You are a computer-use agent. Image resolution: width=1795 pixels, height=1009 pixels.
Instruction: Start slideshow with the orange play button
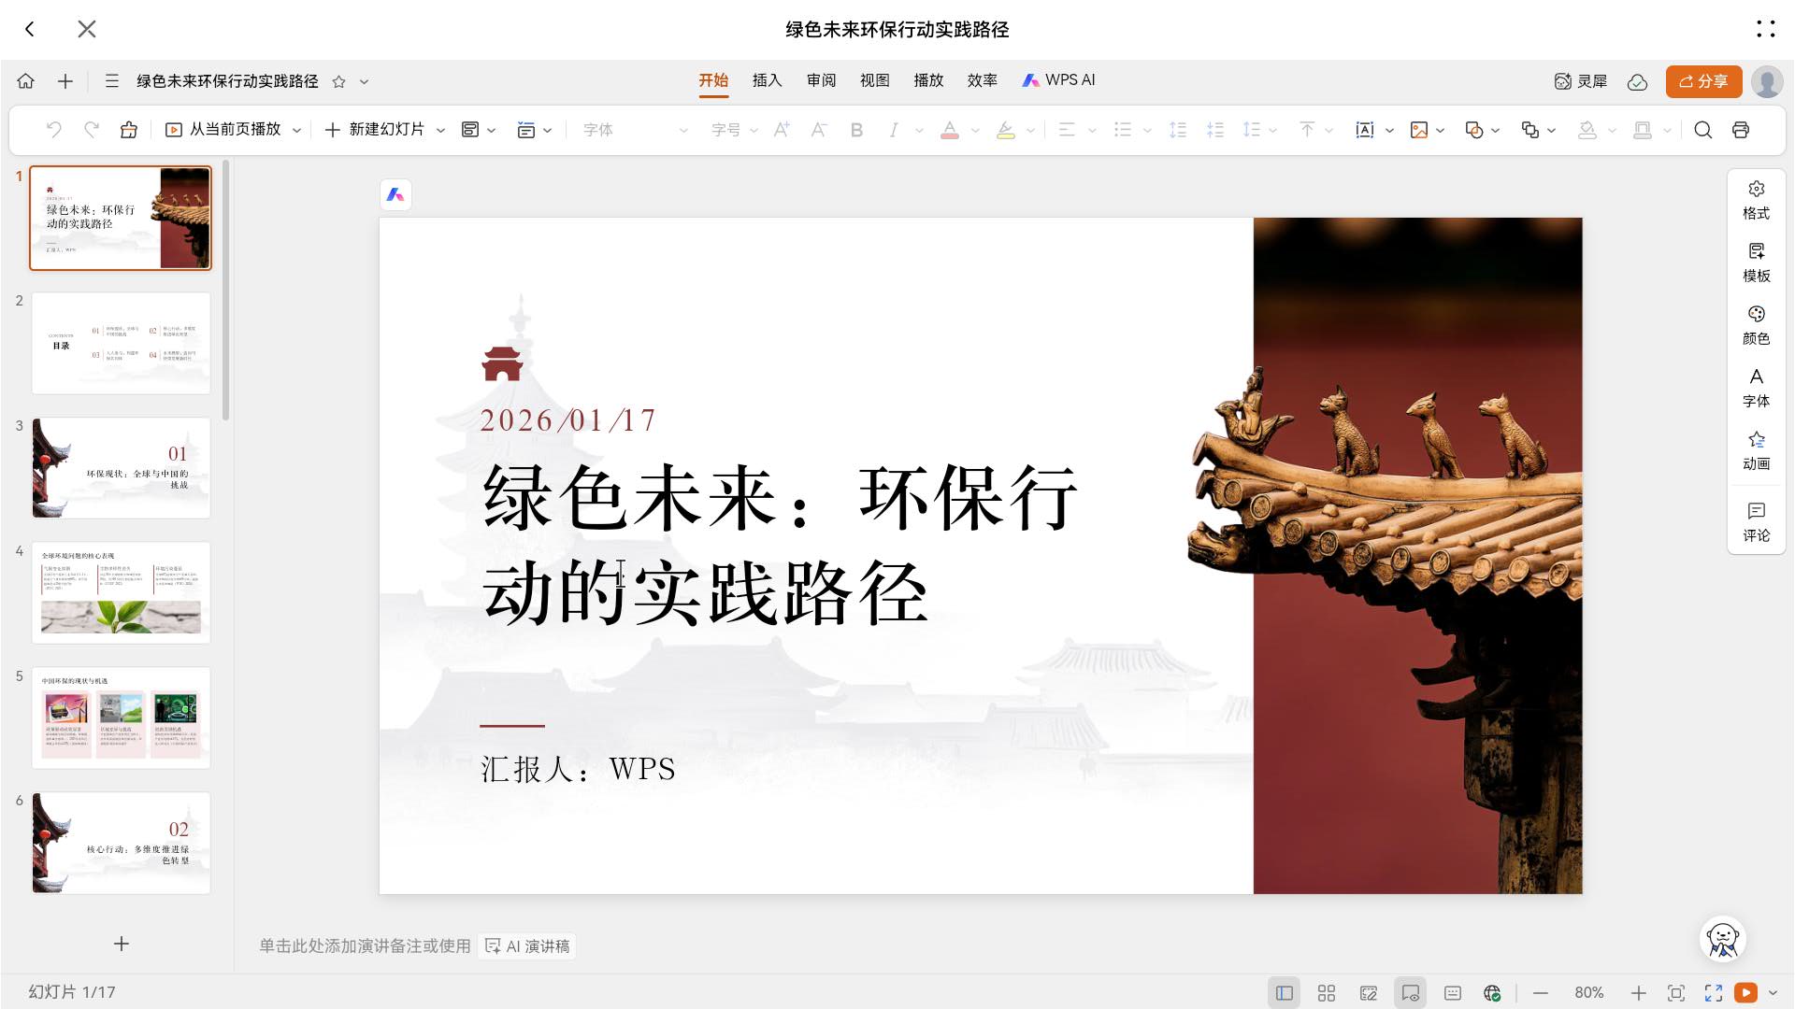[x=1745, y=993]
